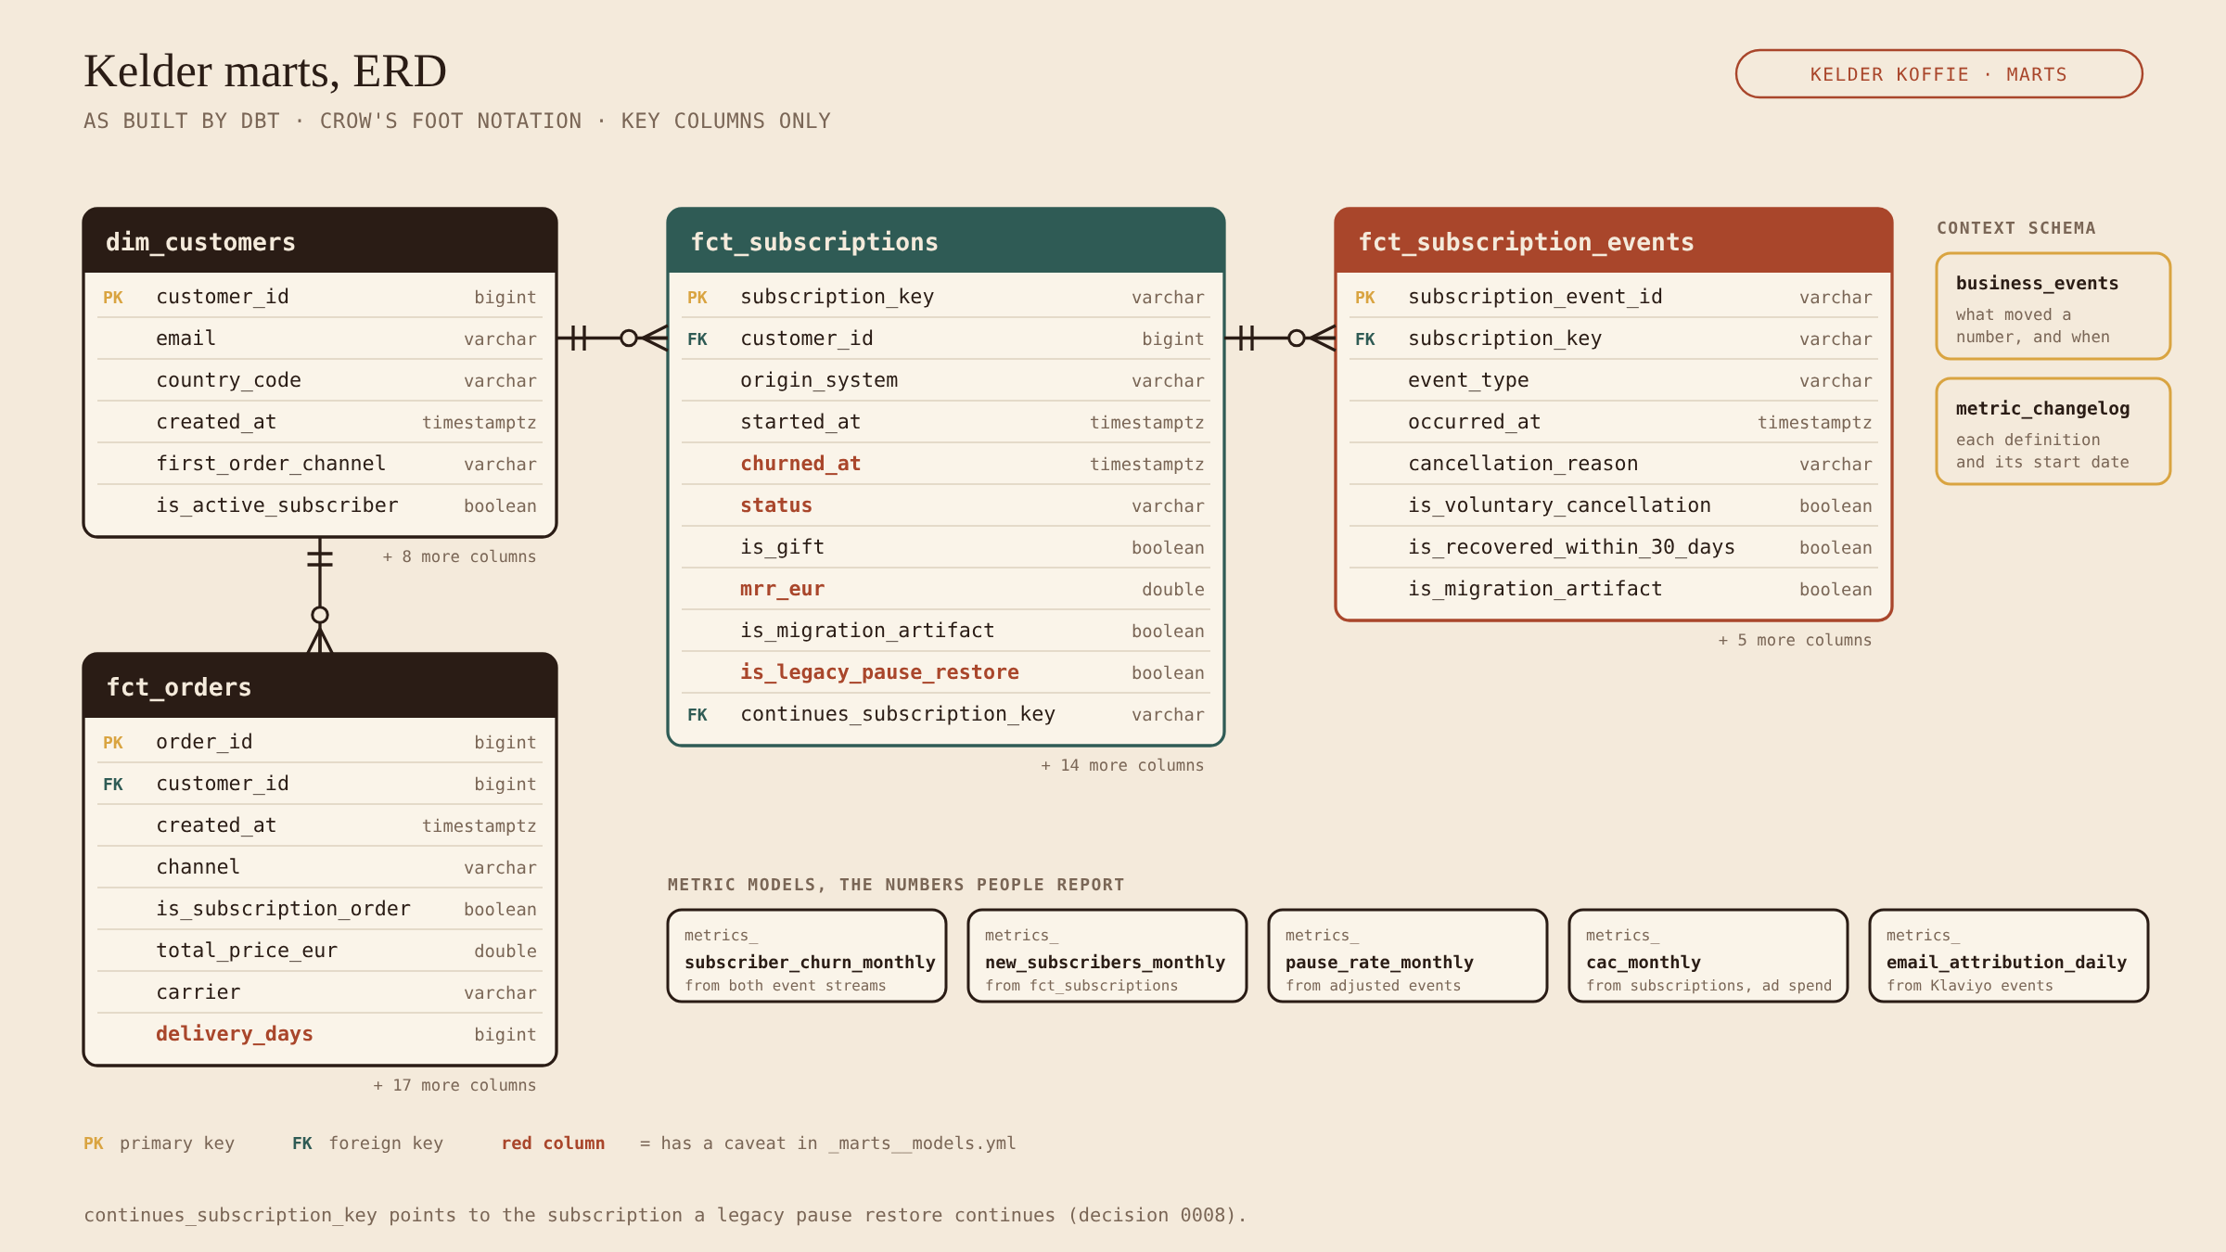Select the cac_monthly metric card

click(1708, 956)
